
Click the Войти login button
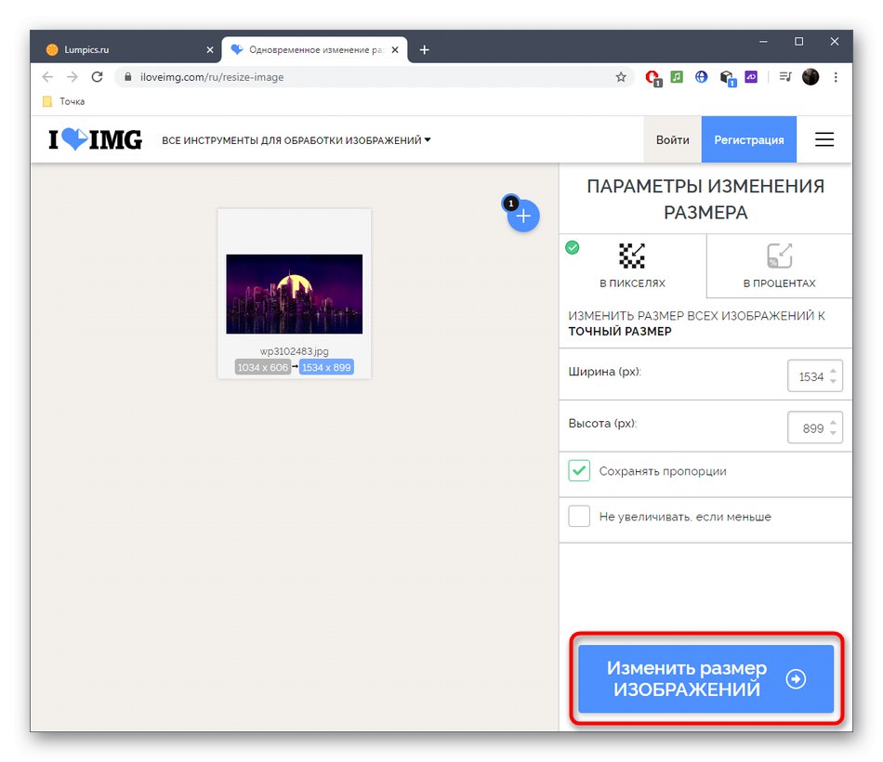672,139
